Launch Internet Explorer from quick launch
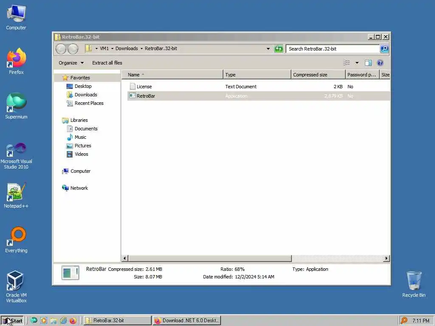 pyautogui.click(x=63, y=320)
